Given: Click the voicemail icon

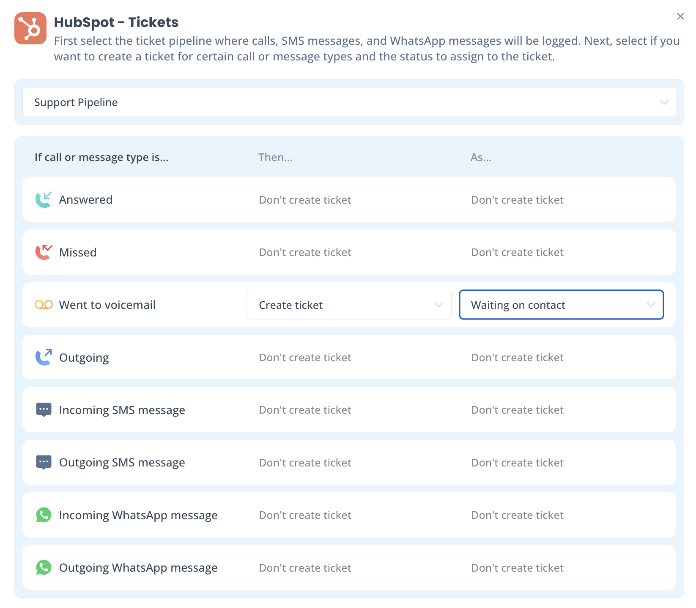Looking at the screenshot, I should point(44,305).
